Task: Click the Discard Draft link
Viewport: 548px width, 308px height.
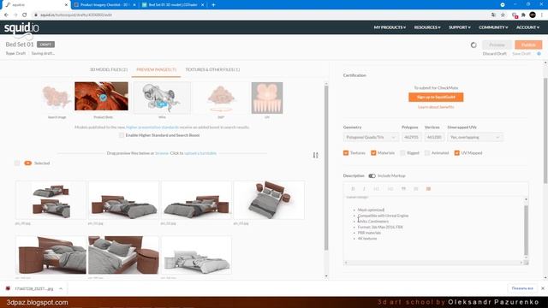Action: 495,54
